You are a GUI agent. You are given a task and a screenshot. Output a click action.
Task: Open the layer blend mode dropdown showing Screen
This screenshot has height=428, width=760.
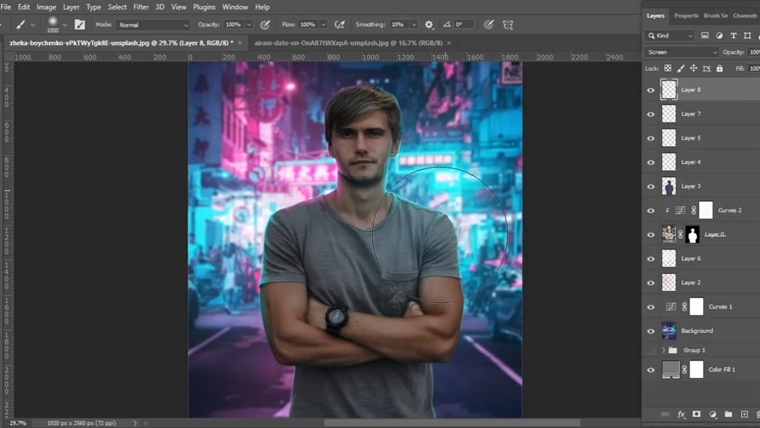[x=682, y=52]
